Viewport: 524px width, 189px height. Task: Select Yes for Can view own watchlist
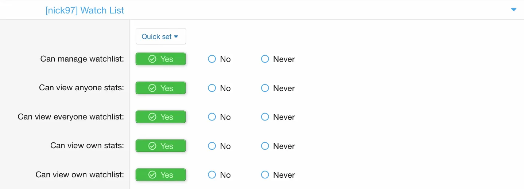[x=161, y=175]
